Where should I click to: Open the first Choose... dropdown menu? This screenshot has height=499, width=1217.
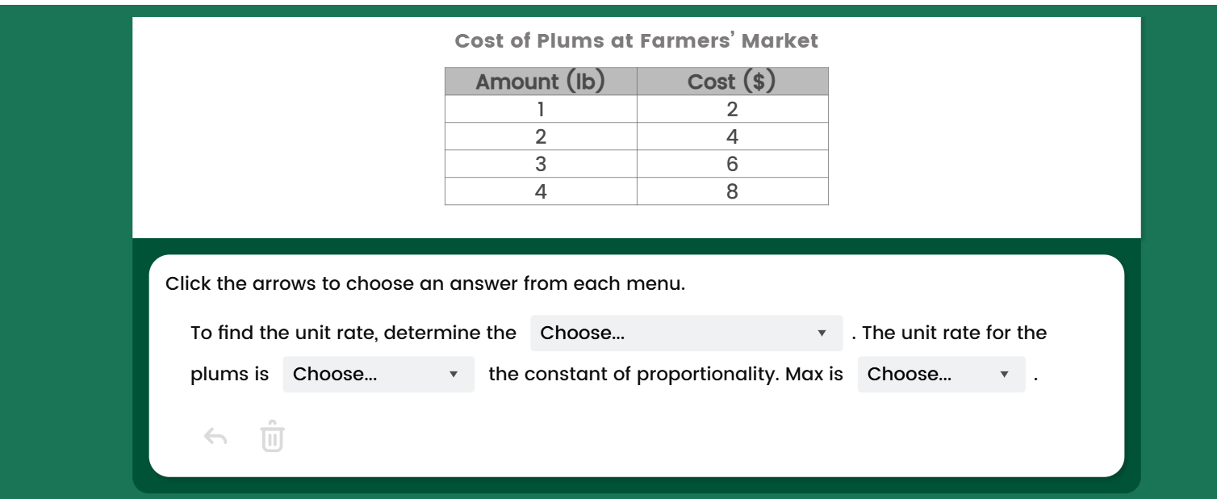coord(686,333)
